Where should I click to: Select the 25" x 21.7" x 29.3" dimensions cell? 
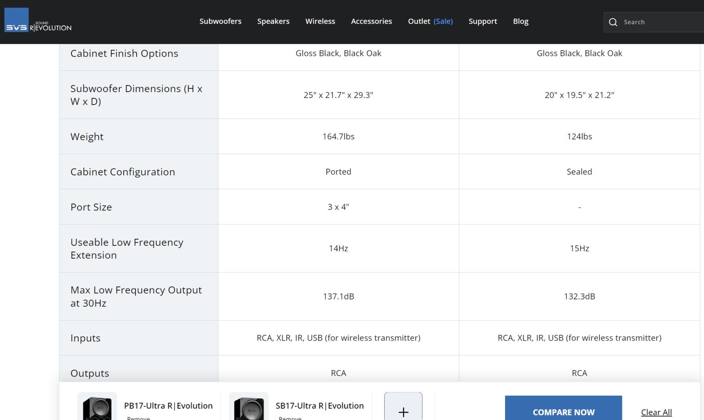(338, 95)
